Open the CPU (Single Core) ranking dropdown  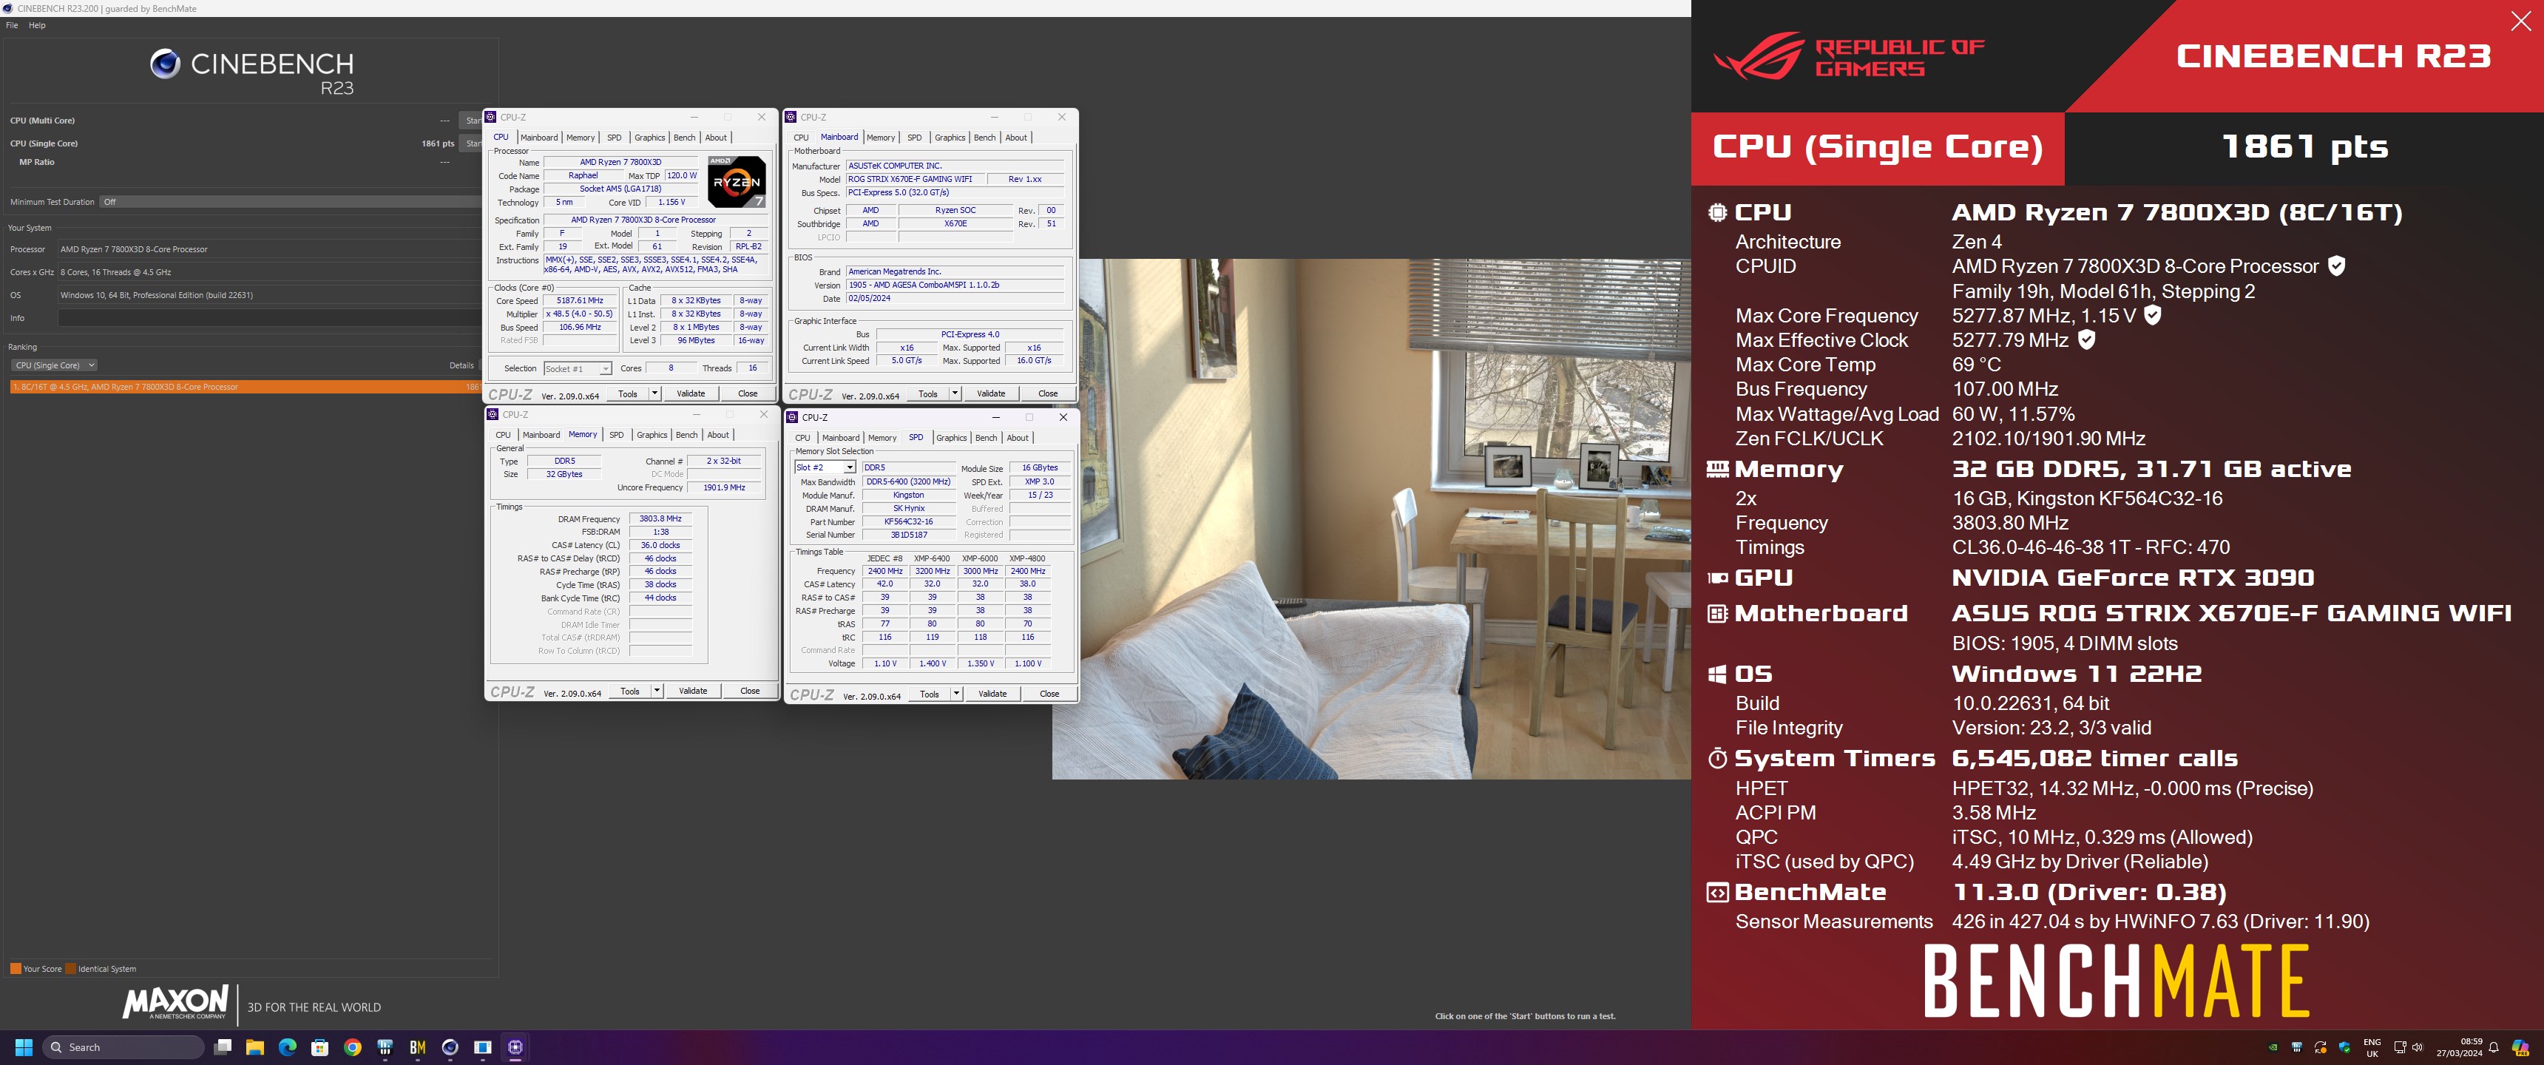[x=54, y=365]
